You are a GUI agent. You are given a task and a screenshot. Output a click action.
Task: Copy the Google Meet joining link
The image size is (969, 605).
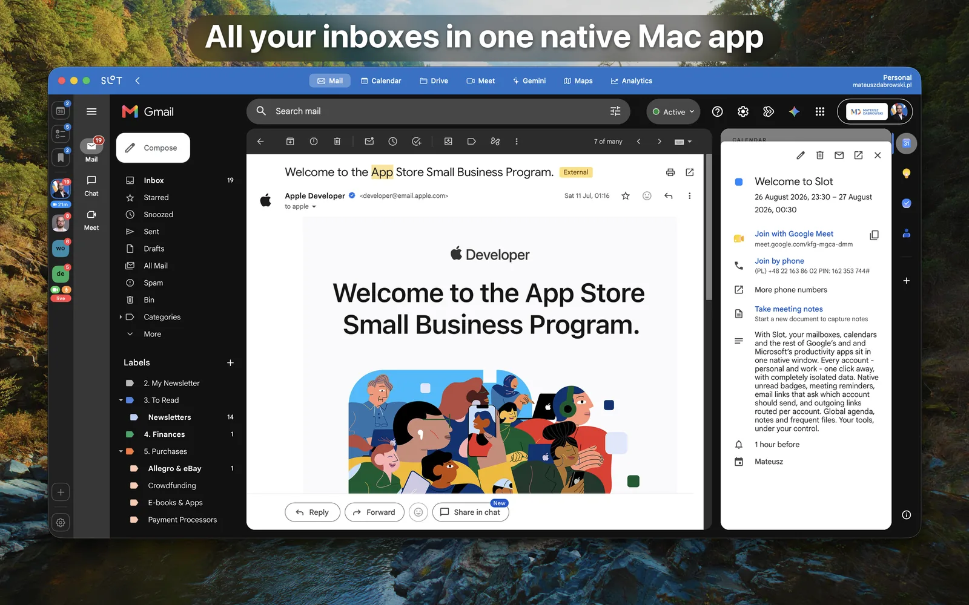pyautogui.click(x=875, y=235)
